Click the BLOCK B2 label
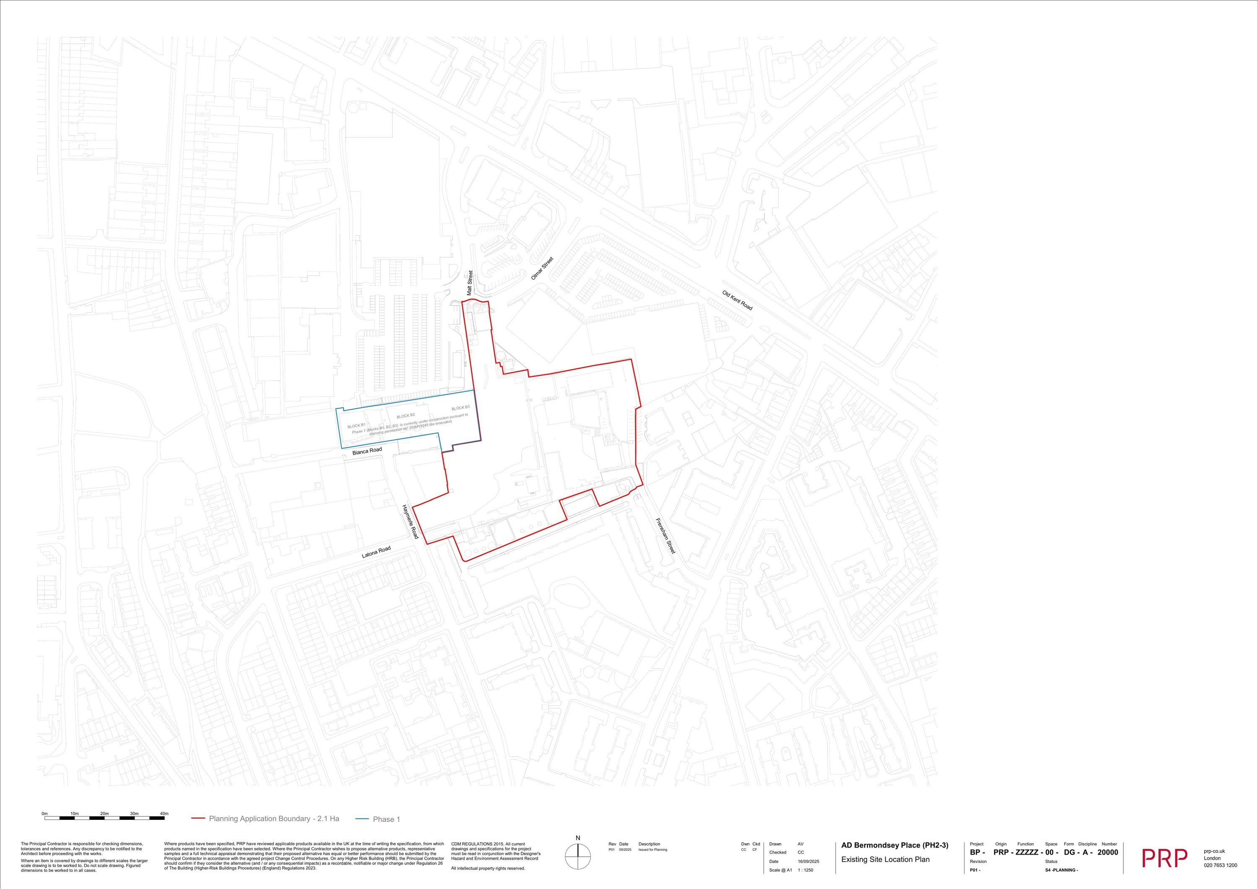Screen dimensions: 1258x889 click(405, 415)
